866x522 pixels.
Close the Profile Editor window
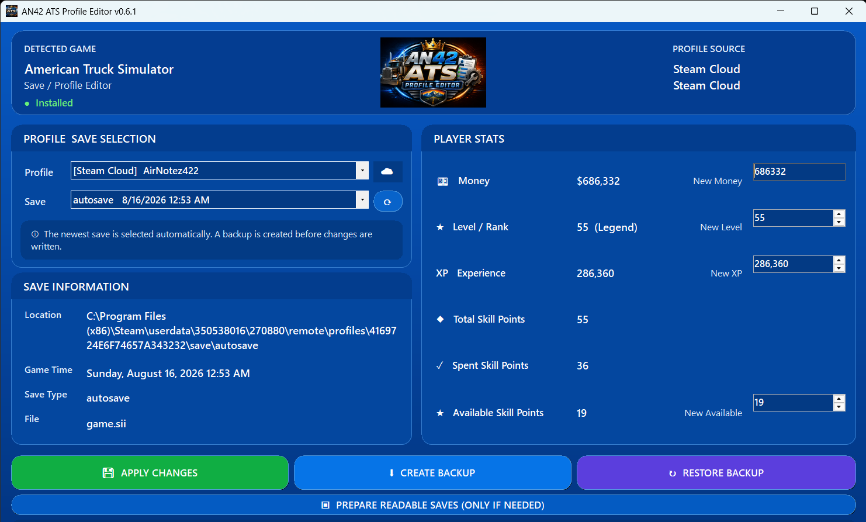coord(849,11)
